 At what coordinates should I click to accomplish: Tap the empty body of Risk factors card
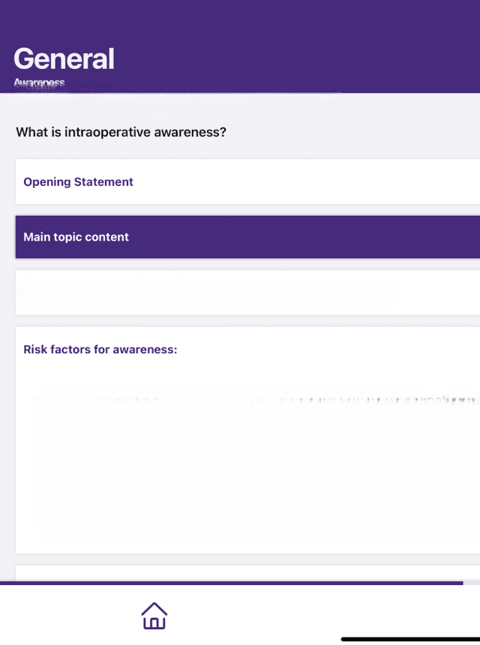coord(247,480)
